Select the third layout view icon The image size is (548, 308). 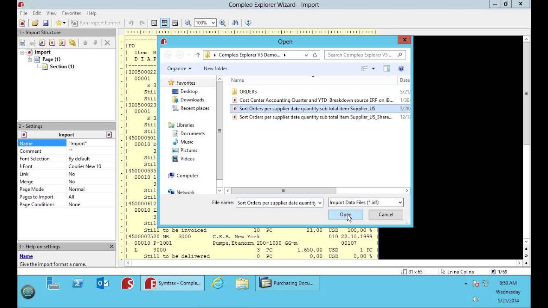click(175, 23)
